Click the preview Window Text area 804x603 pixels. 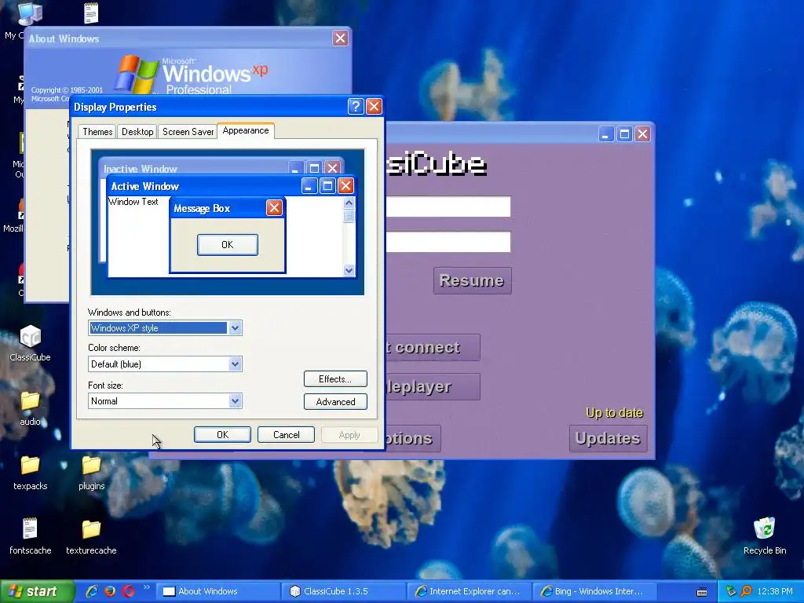(133, 202)
